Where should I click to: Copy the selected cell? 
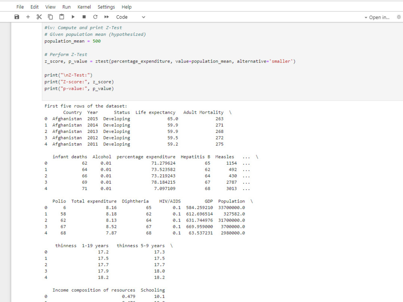coord(50,17)
